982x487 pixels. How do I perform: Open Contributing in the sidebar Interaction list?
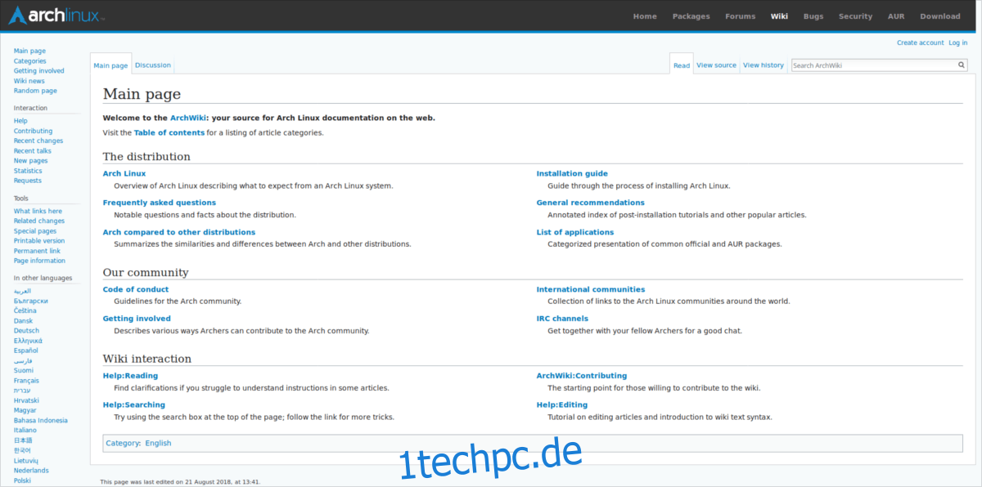pos(33,131)
